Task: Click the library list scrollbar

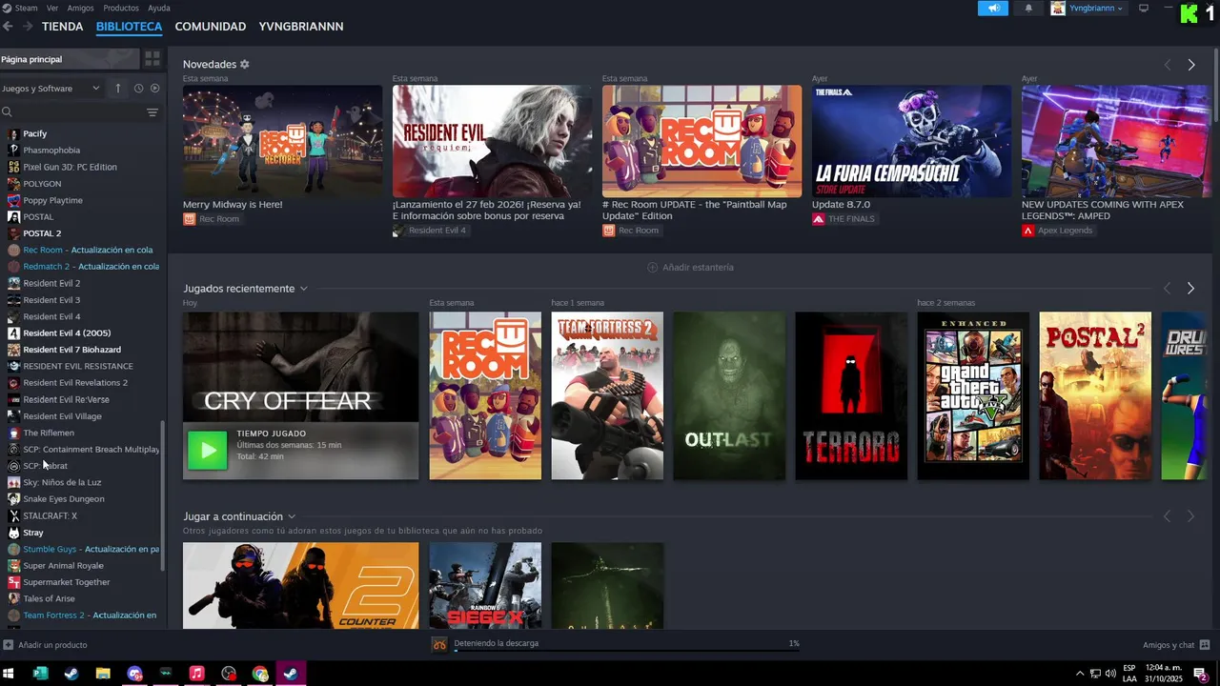Action: click(163, 496)
